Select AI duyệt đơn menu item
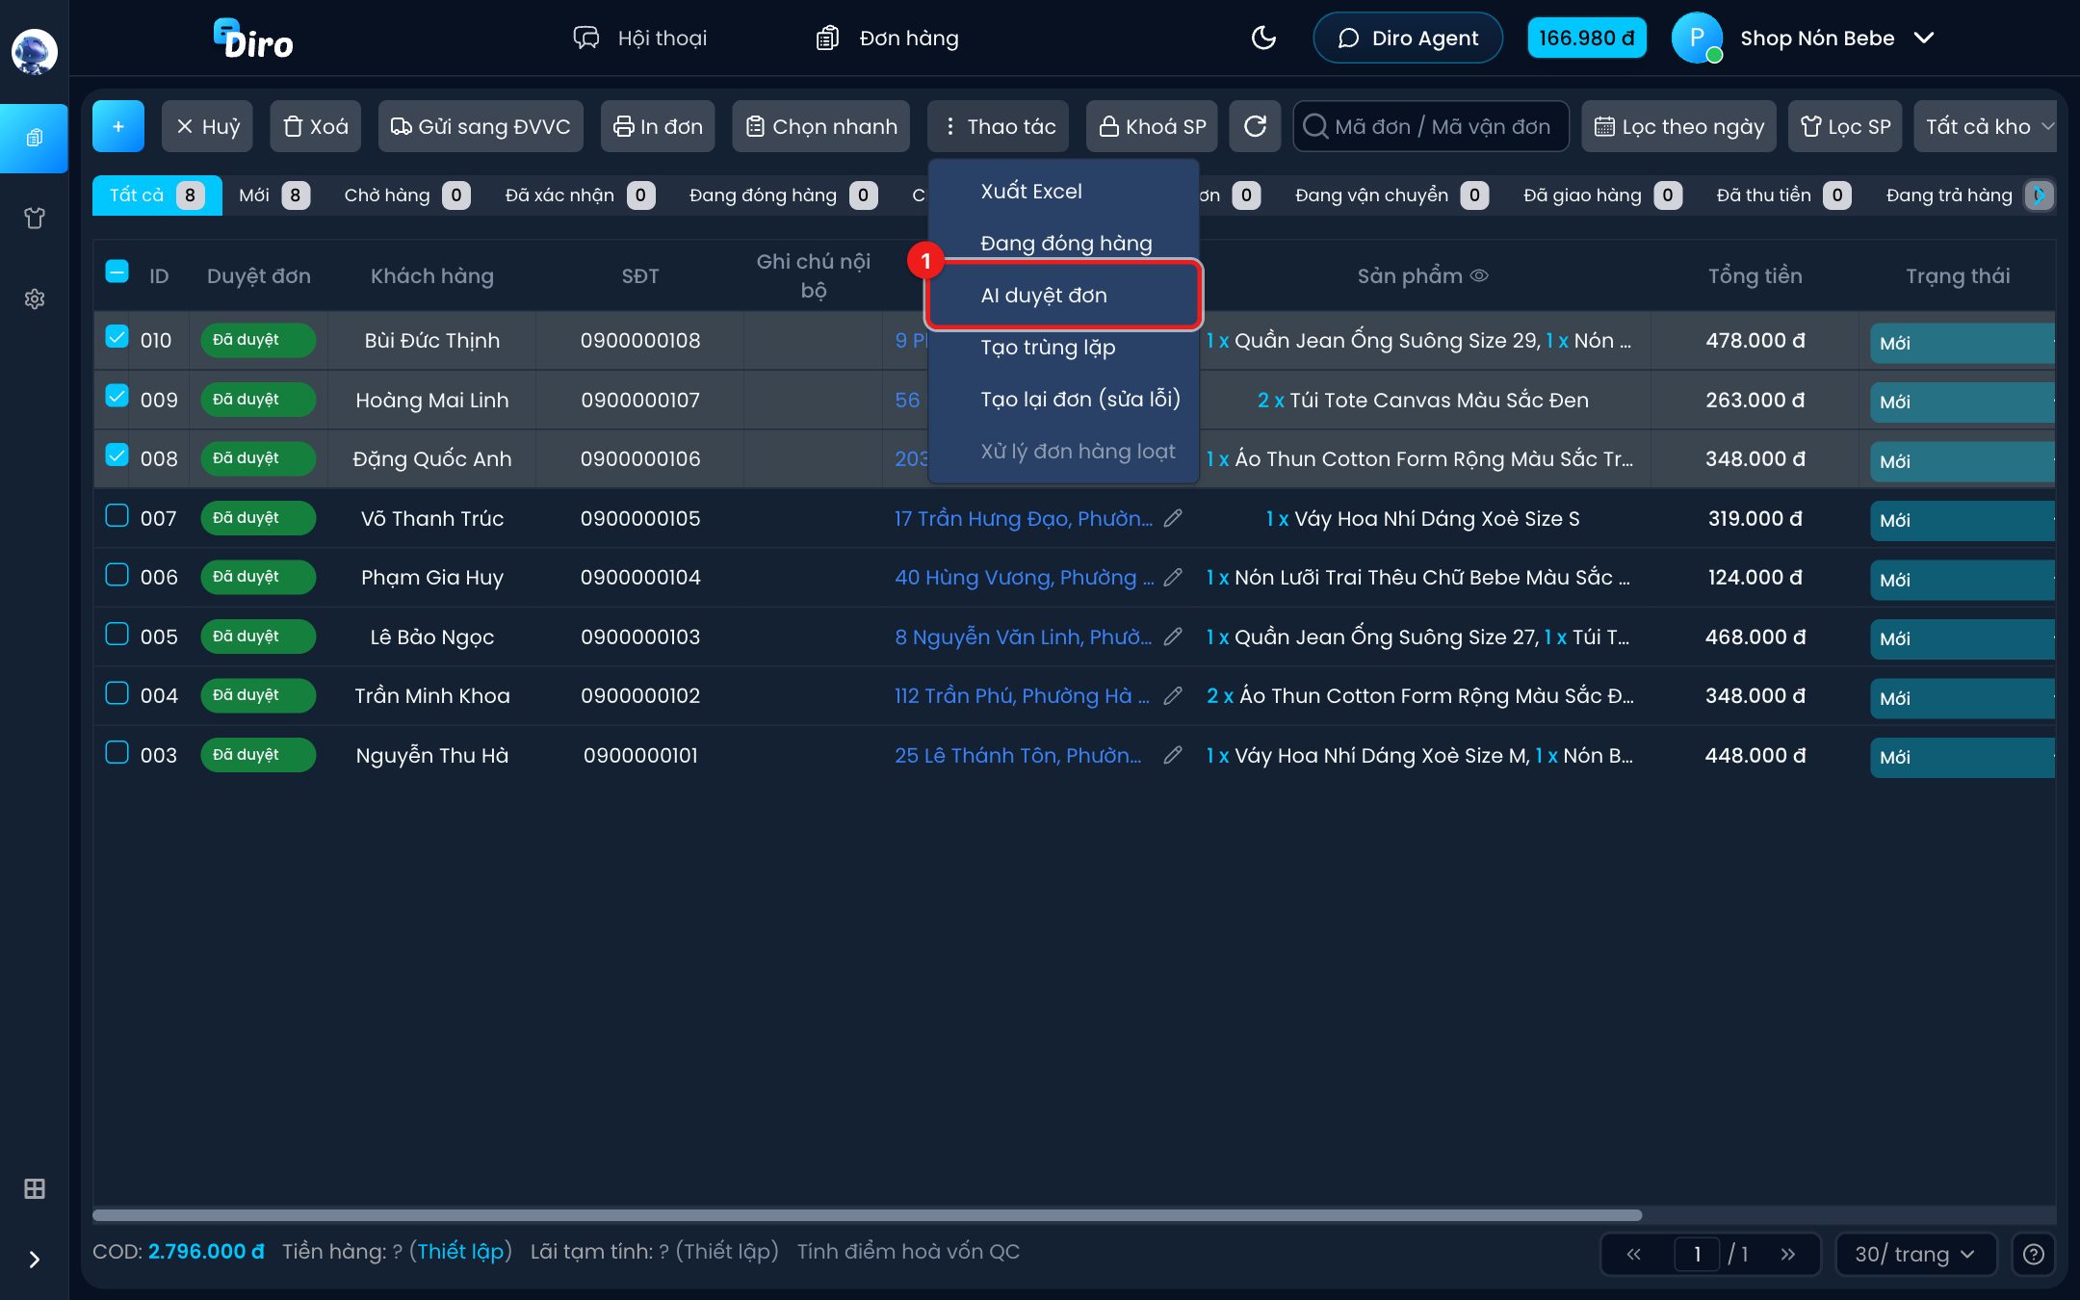 tap(1063, 295)
